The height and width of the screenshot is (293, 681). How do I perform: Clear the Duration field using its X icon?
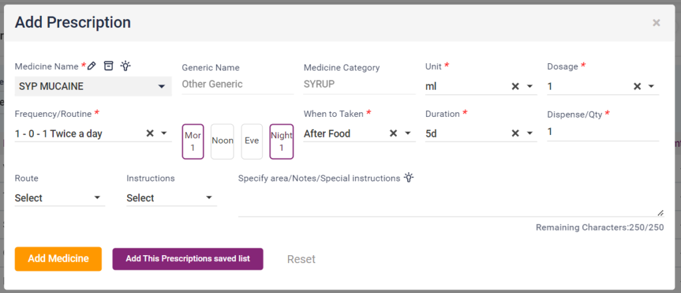point(515,134)
